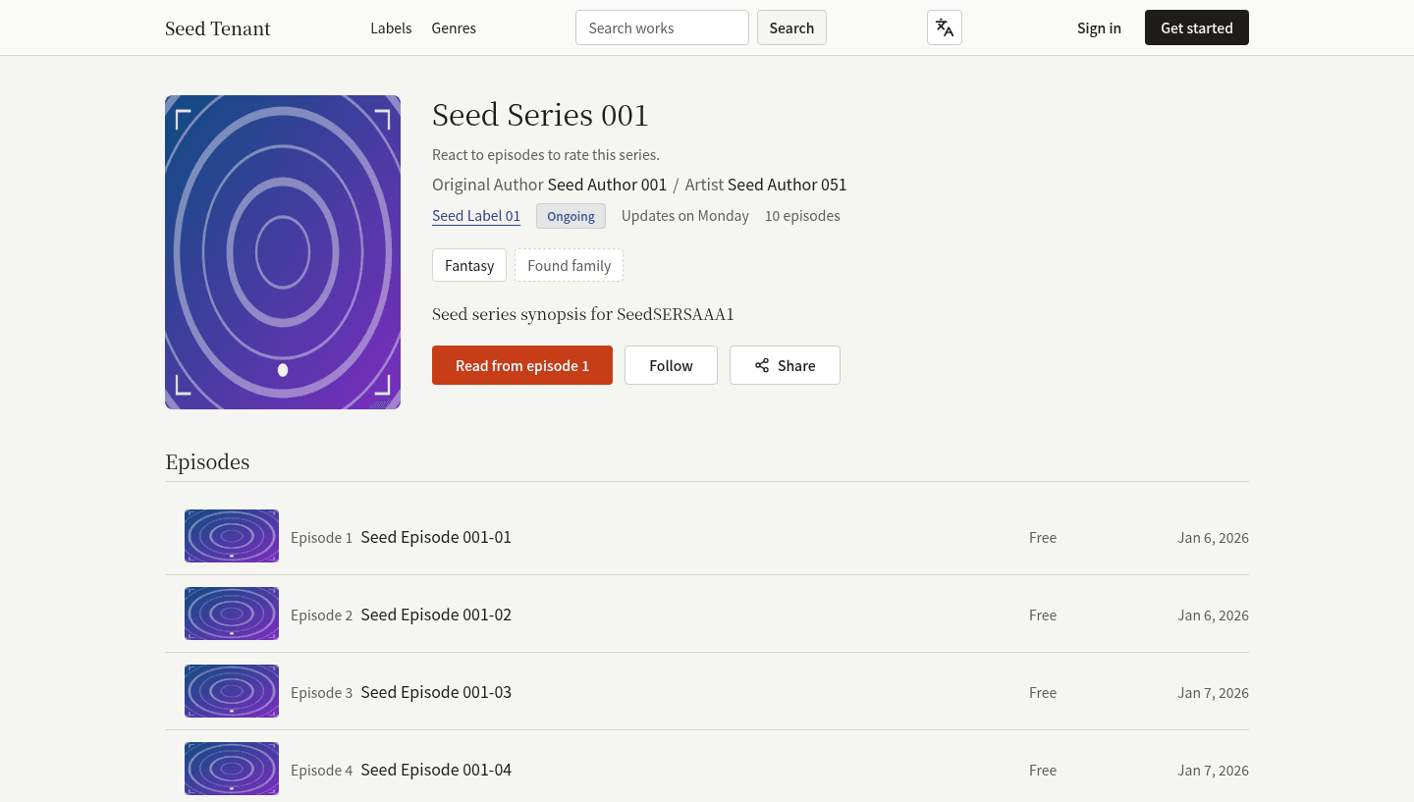Click the Free label on Episode 2
The image size is (1414, 802).
(1043, 615)
